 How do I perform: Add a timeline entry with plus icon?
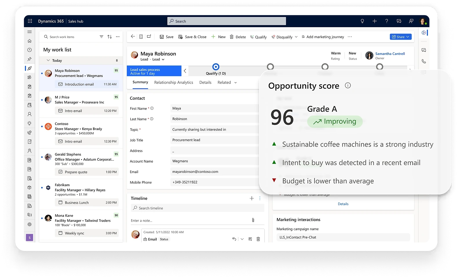point(252,198)
